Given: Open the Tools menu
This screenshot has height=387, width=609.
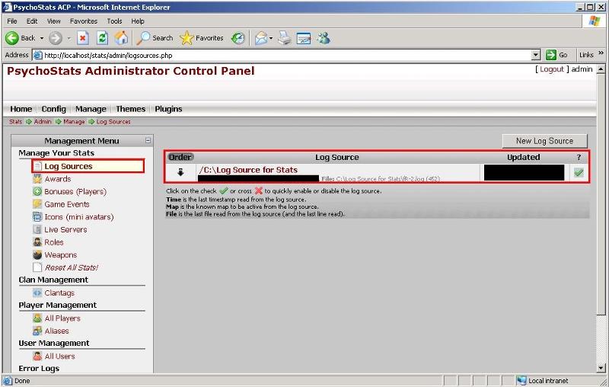Looking at the screenshot, I should [114, 21].
